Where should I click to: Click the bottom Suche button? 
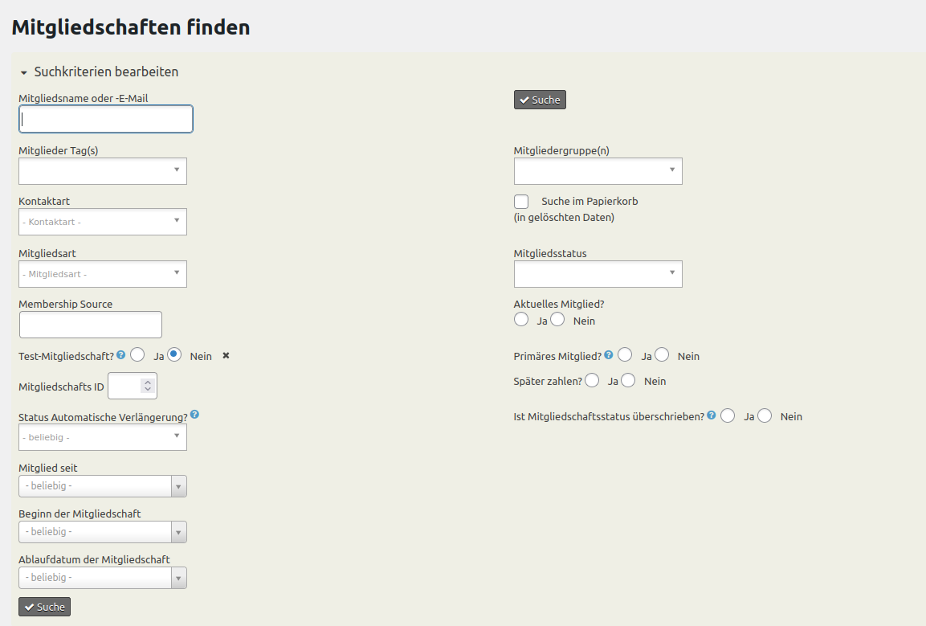pyautogui.click(x=43, y=606)
